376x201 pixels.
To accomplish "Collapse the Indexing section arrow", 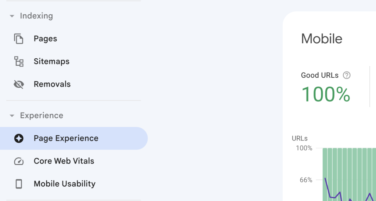I will point(12,16).
